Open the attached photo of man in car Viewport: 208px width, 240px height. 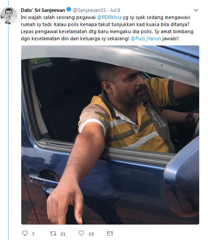click(110, 135)
